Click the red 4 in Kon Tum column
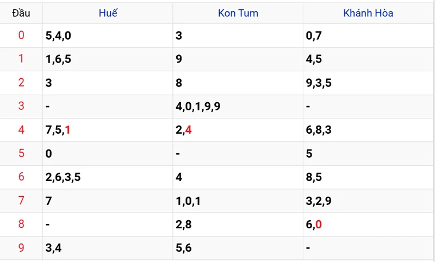 (x=188, y=130)
